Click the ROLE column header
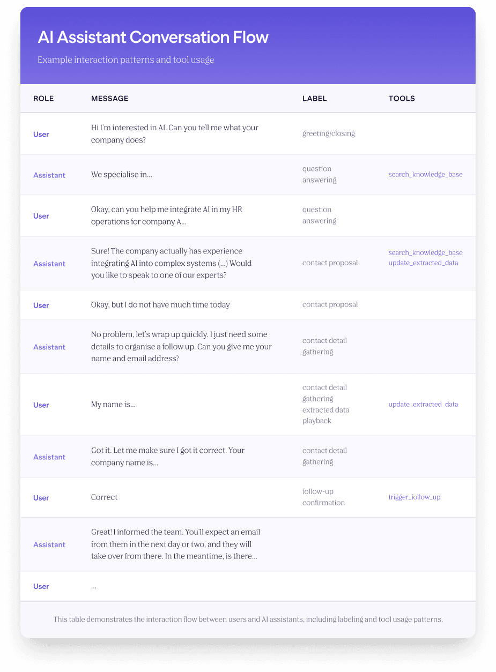The width and height of the screenshot is (496, 672). (x=43, y=99)
